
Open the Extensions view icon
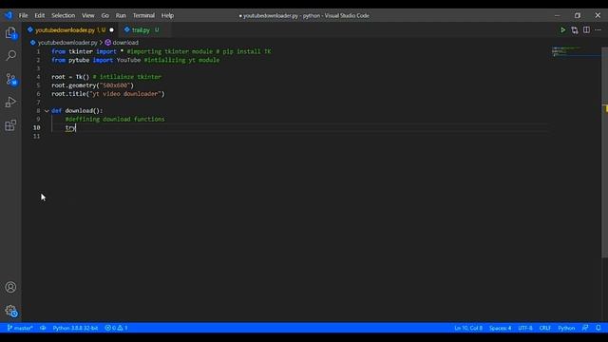tap(10, 125)
